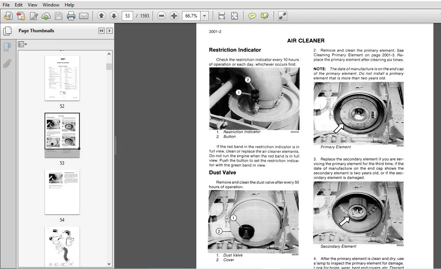The height and width of the screenshot is (269, 441).
Task: Click the page number field showing 53
Action: 127,16
